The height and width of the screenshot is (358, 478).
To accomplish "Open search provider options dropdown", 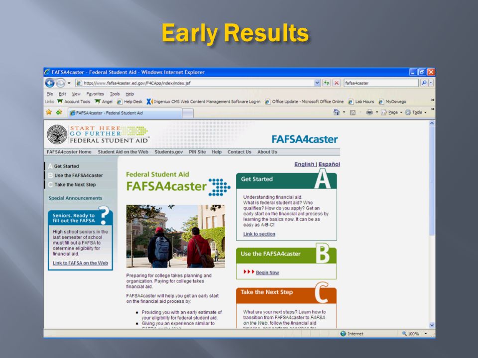I will (x=431, y=83).
